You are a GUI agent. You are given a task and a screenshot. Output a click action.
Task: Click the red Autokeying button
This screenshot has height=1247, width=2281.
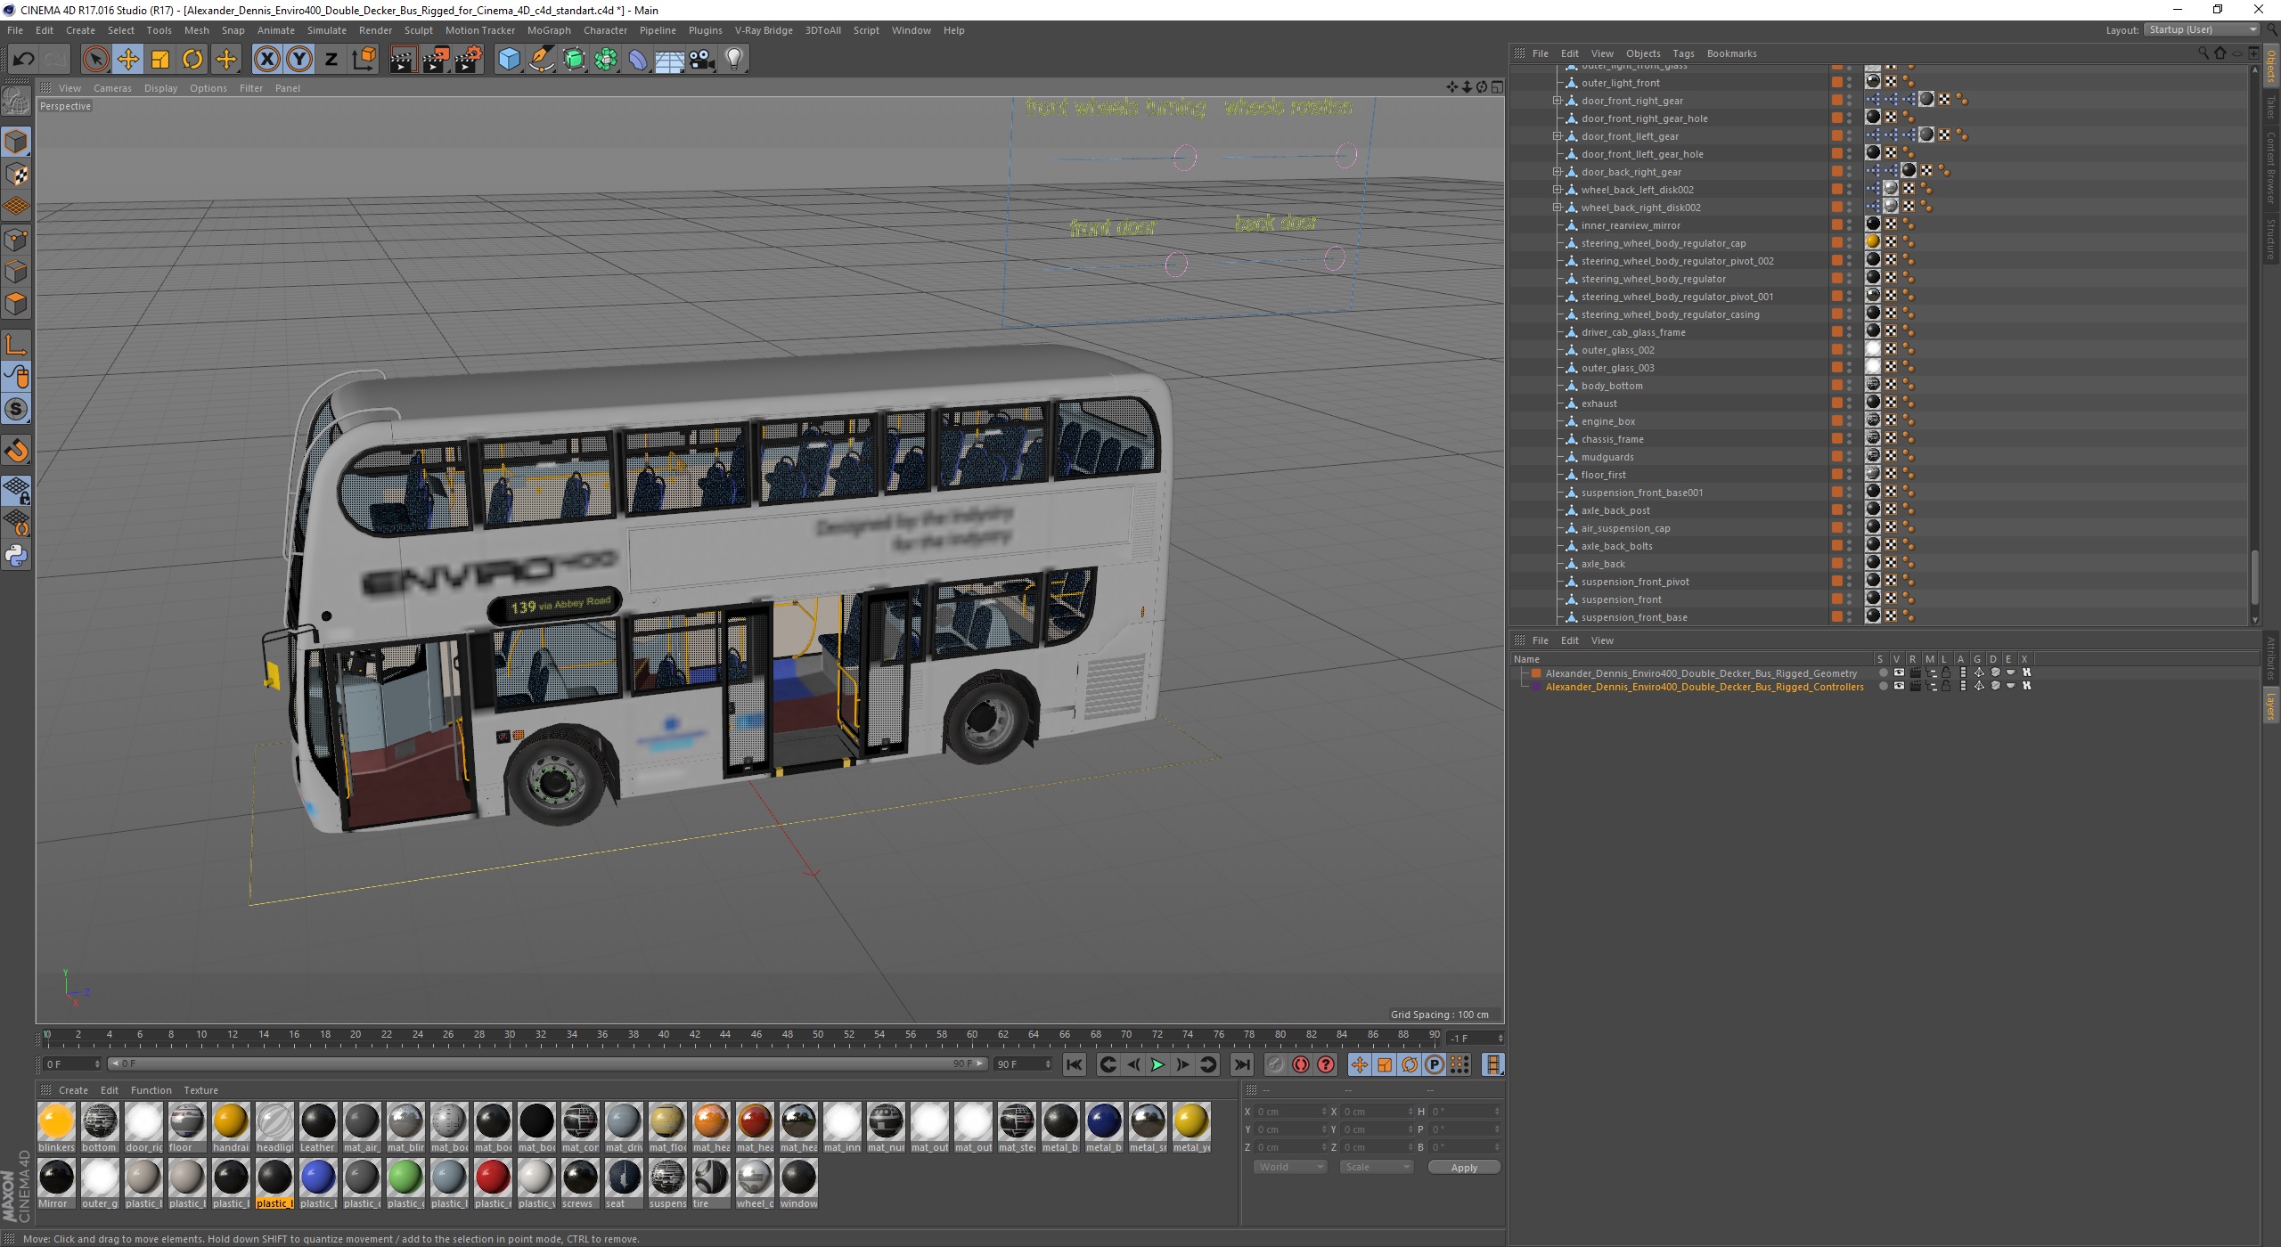tap(1301, 1064)
